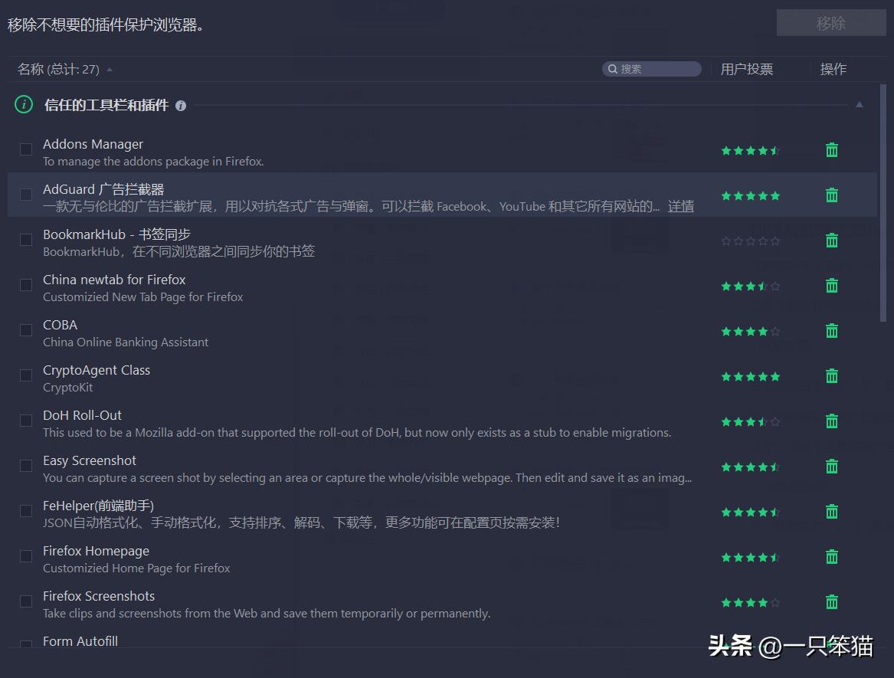Select the Easy Screenshot plugin name
The width and height of the screenshot is (894, 678).
[x=90, y=460]
